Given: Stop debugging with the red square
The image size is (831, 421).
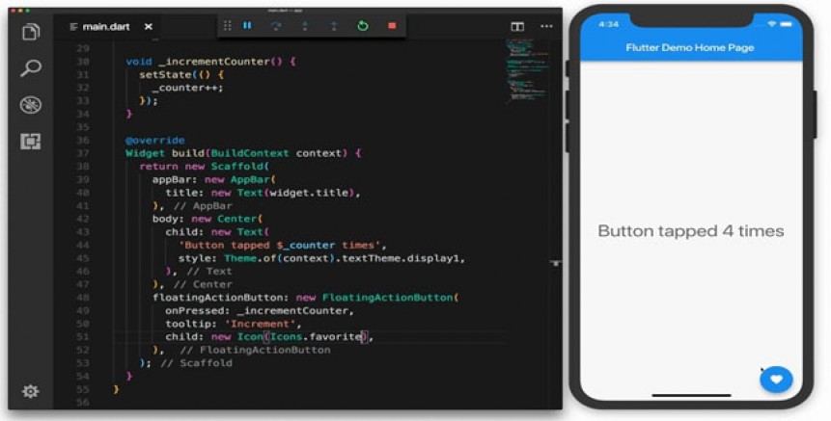Looking at the screenshot, I should (392, 25).
